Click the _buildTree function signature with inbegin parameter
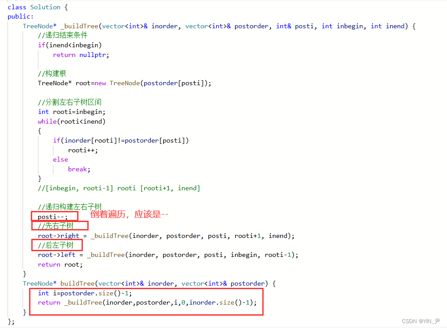The image size is (447, 328). click(219, 26)
